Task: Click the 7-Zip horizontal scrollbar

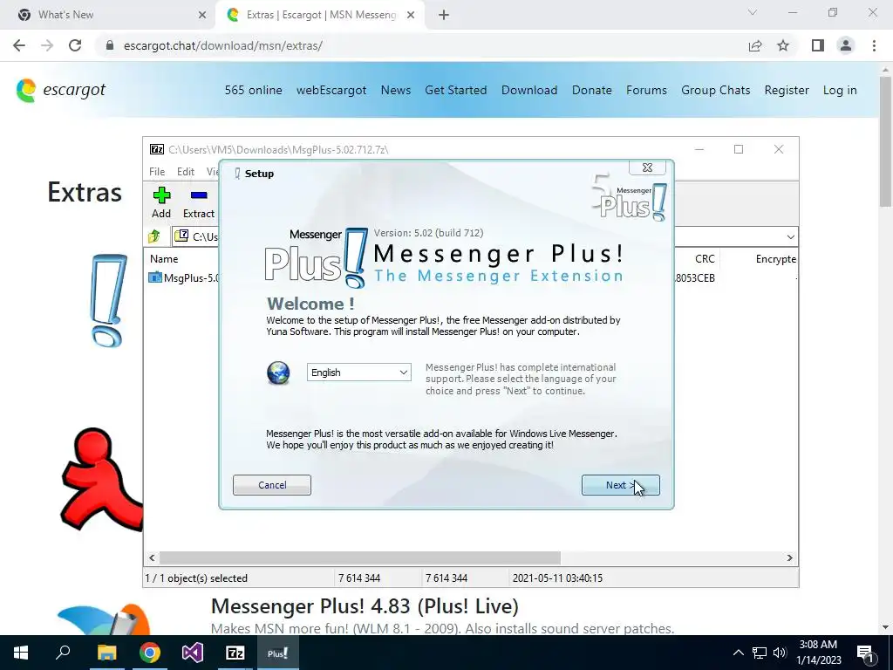Action: pyautogui.click(x=359, y=557)
